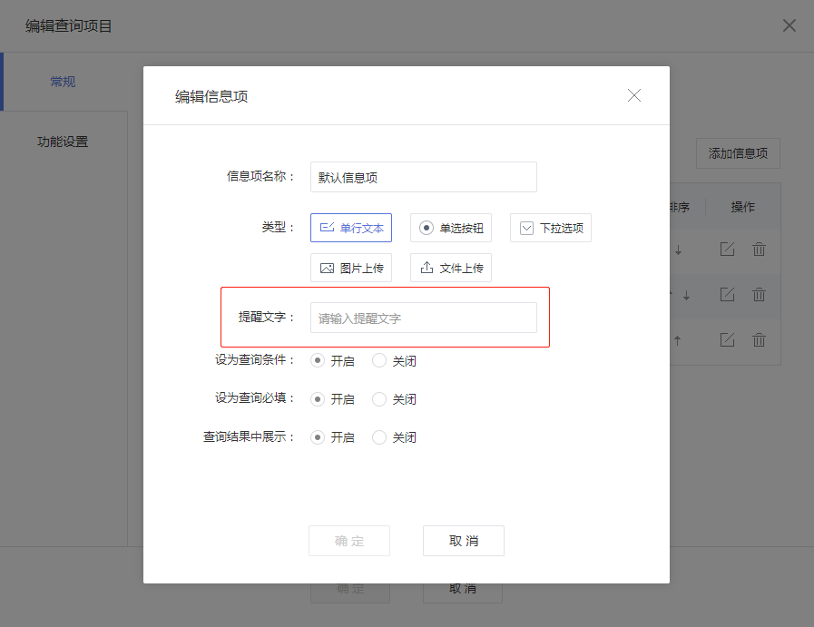
Task: Choose the 图片上传 type option
Action: pyautogui.click(x=351, y=268)
